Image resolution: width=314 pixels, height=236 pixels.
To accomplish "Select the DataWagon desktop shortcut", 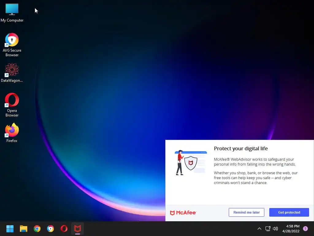I will click(12, 73).
